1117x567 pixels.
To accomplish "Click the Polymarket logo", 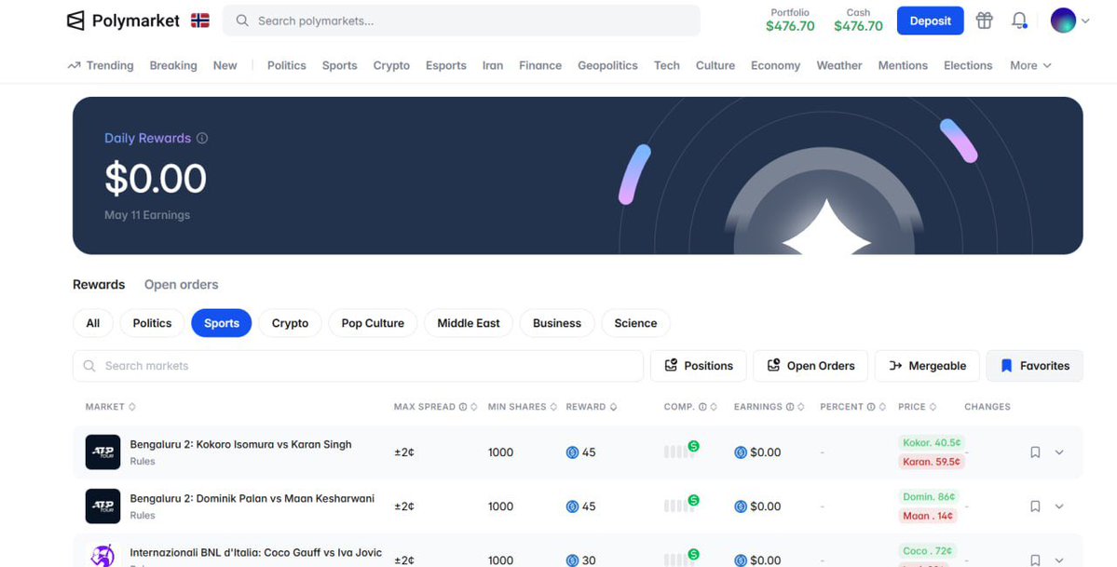I will (x=123, y=20).
